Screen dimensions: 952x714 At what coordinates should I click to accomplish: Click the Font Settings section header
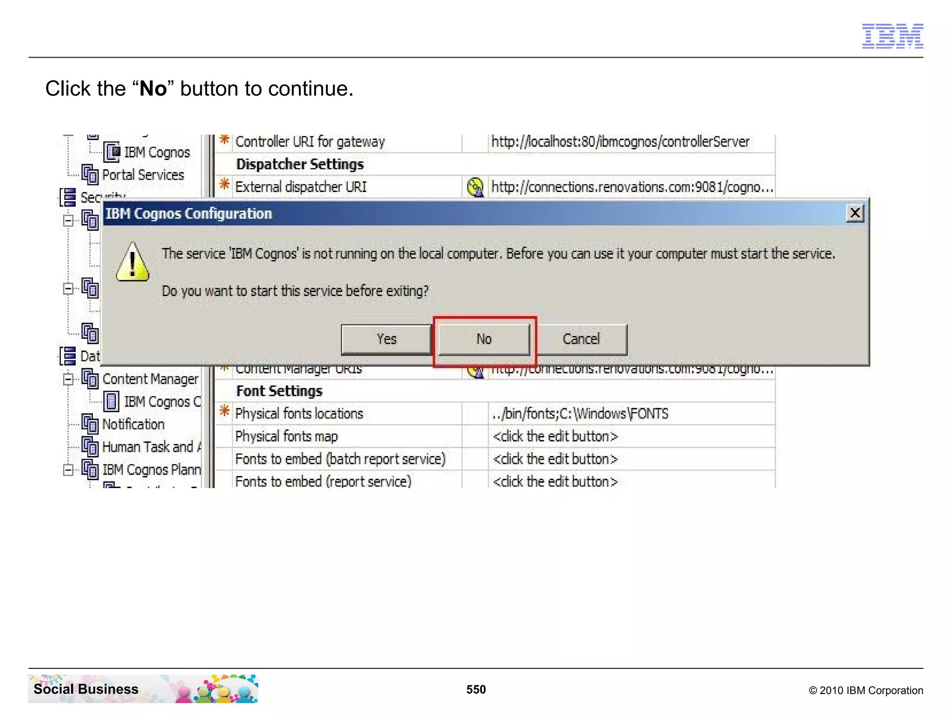[x=279, y=391]
